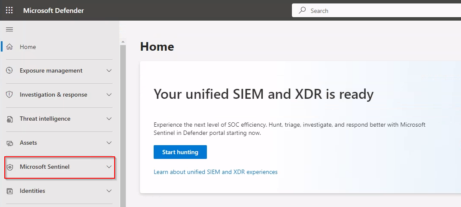Open Assets menu item
Image resolution: width=461 pixels, height=207 pixels.
(59, 143)
